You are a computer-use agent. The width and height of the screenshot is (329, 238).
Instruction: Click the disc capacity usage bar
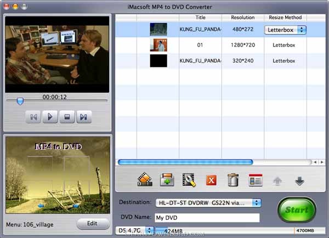pyautogui.click(x=240, y=230)
